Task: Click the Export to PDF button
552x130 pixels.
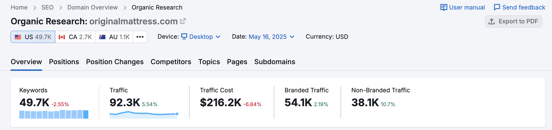Action: [x=513, y=21]
